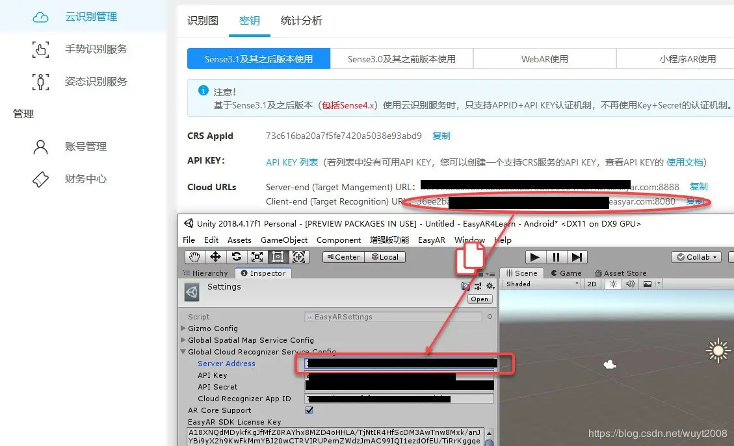Select Sense3.0及其之前版本使用 tab
734x446 pixels.
tap(402, 59)
